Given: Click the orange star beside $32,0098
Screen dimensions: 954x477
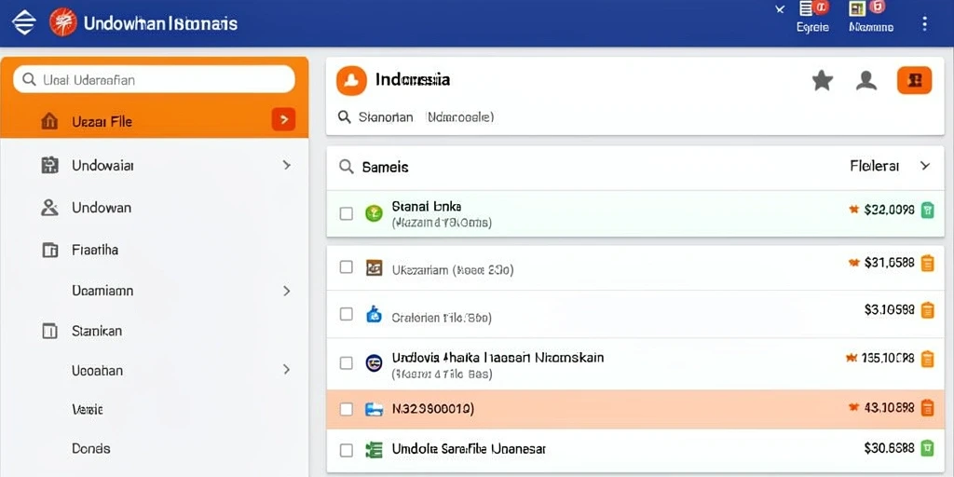Looking at the screenshot, I should tap(853, 210).
